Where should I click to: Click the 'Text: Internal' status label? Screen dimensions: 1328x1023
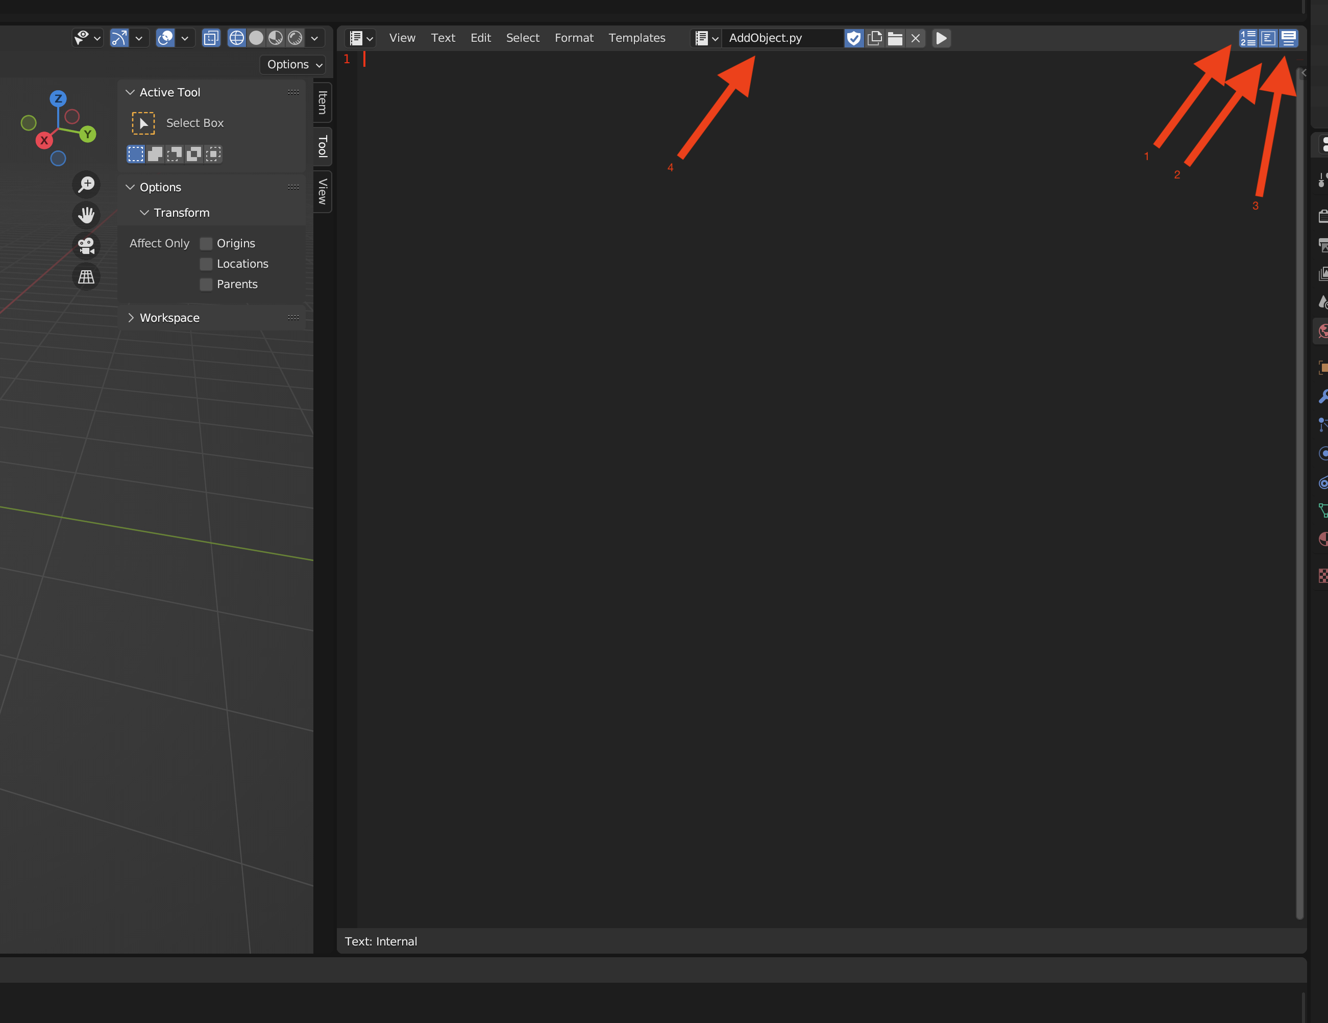coord(381,941)
